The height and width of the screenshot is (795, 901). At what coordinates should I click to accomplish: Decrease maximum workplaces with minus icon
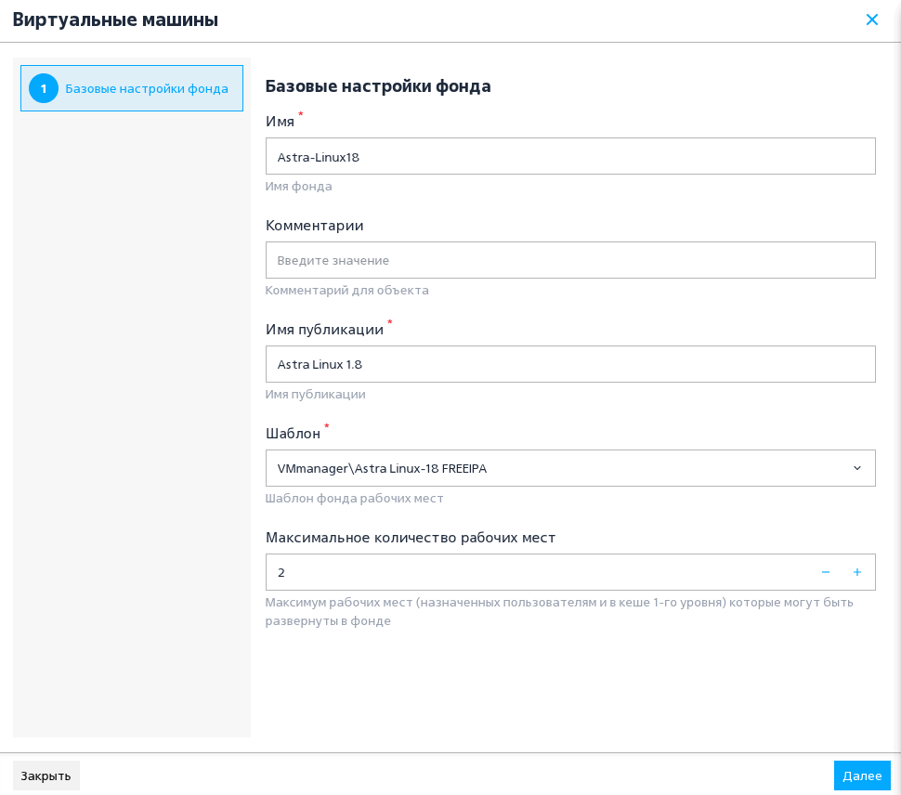click(x=826, y=572)
